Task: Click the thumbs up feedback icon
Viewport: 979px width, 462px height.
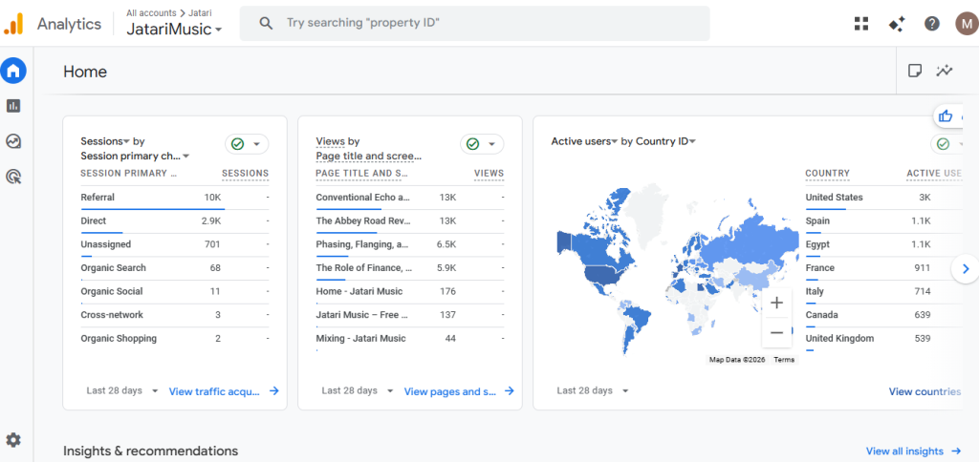Action: tap(946, 116)
